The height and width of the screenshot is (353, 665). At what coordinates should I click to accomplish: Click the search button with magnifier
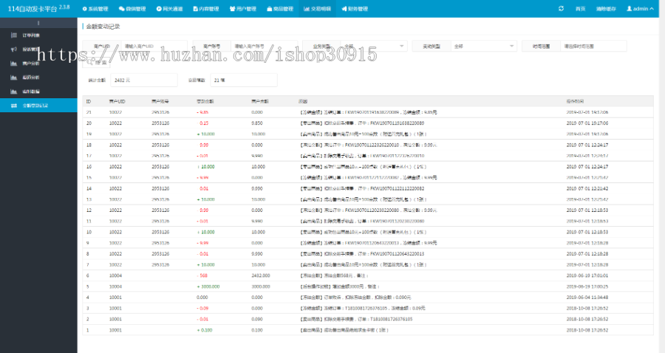(95, 63)
